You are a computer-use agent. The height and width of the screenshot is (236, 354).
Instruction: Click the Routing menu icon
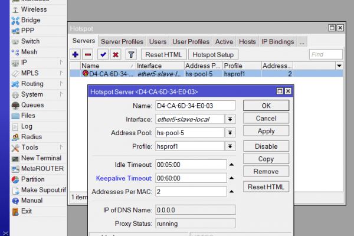(15, 84)
